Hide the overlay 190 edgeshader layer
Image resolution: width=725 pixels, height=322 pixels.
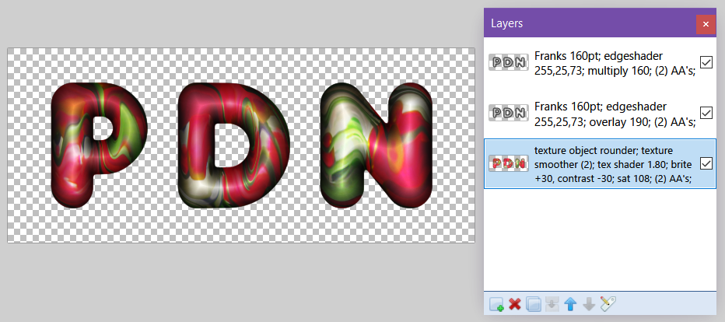tap(706, 113)
